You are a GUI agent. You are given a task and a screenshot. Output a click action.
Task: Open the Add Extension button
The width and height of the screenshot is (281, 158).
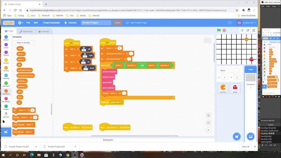click(6, 132)
